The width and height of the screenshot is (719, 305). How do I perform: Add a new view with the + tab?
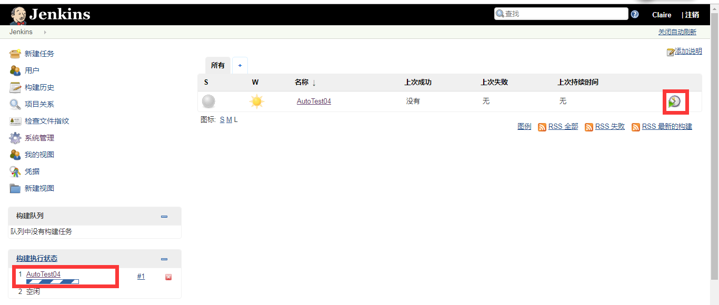[240, 65]
